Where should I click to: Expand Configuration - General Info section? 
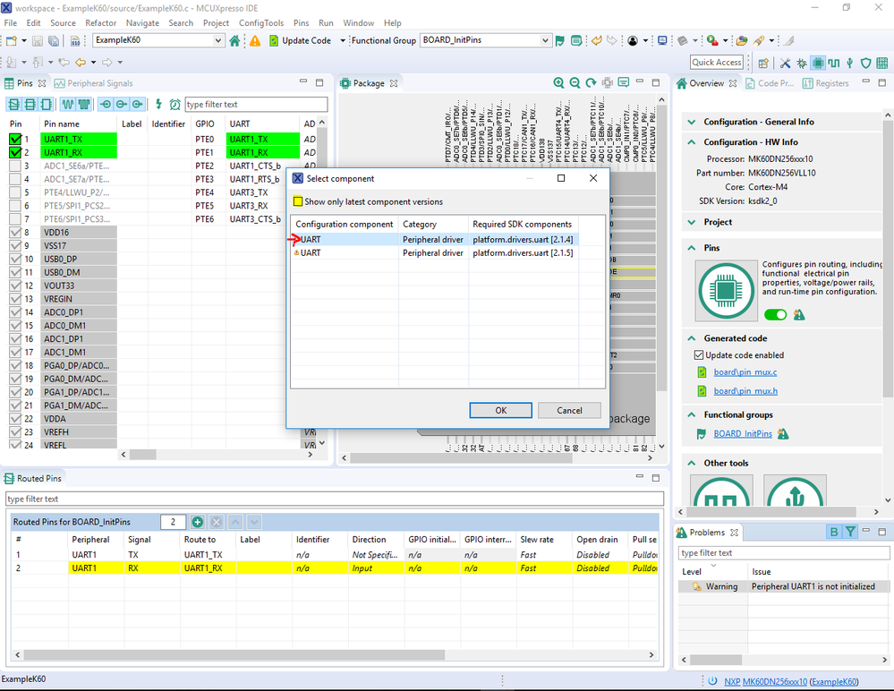coord(692,122)
